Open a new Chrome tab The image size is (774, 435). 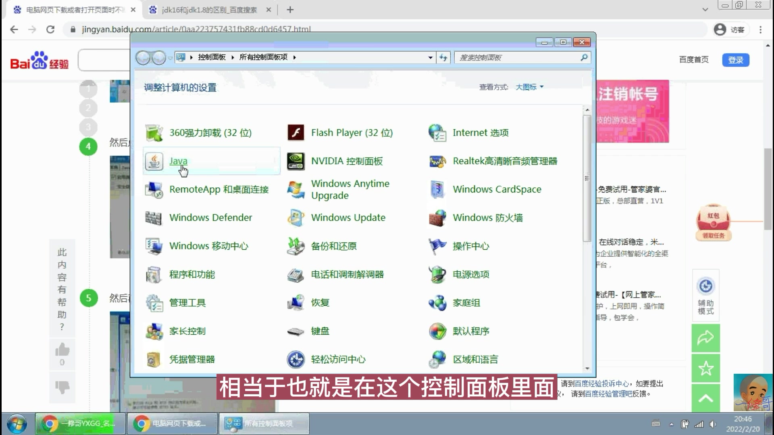[x=290, y=10]
